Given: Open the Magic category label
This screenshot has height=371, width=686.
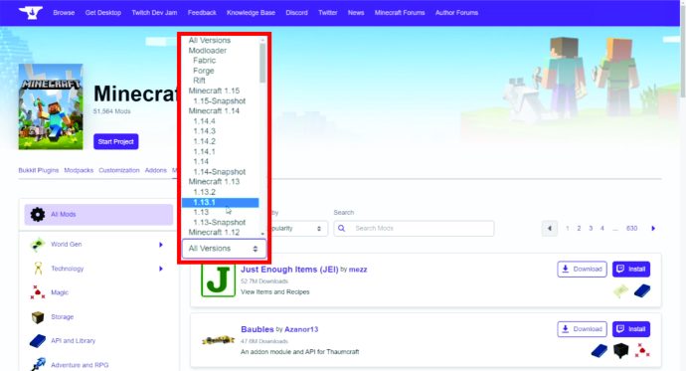Looking at the screenshot, I should (x=60, y=292).
